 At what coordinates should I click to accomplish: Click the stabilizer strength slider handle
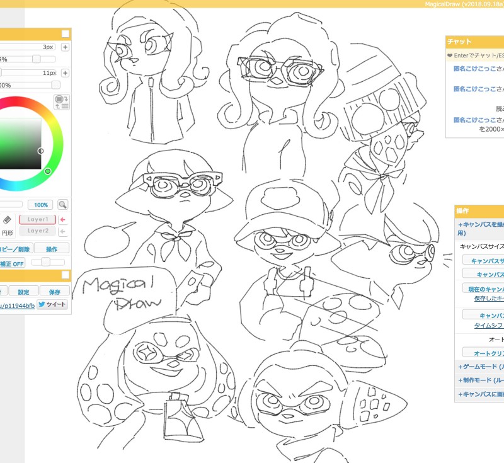(x=45, y=262)
